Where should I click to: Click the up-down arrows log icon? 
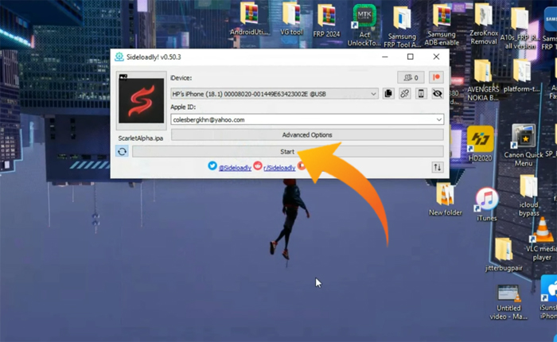pos(438,167)
